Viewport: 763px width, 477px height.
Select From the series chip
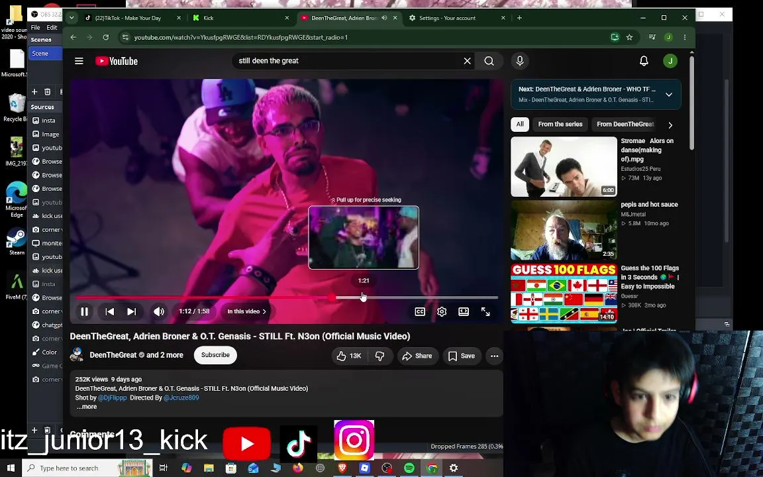[560, 124]
